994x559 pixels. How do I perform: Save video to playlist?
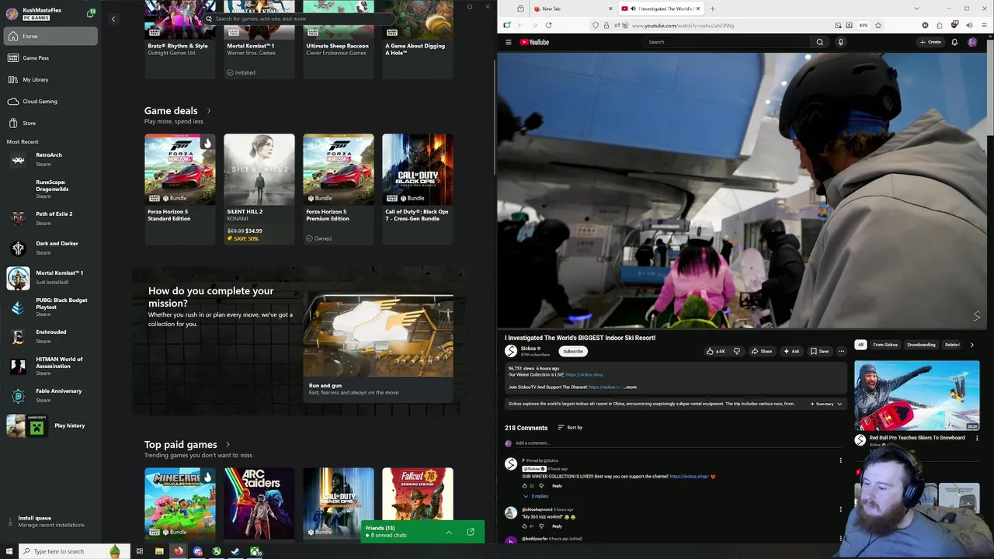click(819, 352)
